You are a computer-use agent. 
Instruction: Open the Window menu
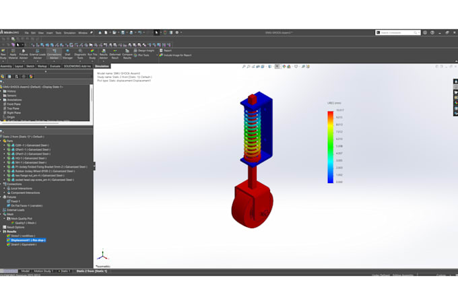pos(83,33)
